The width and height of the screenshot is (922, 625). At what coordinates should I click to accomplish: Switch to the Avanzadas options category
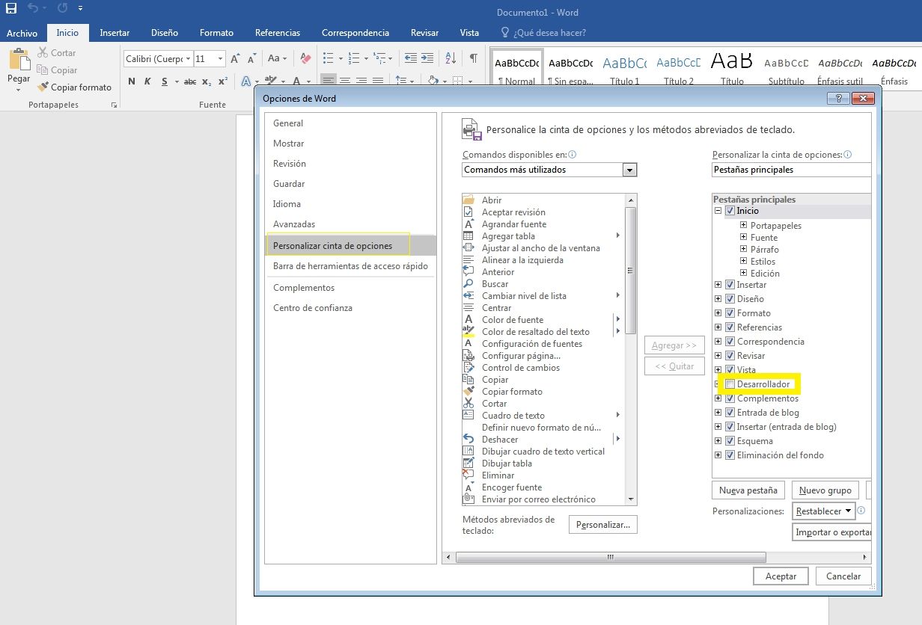click(x=294, y=224)
